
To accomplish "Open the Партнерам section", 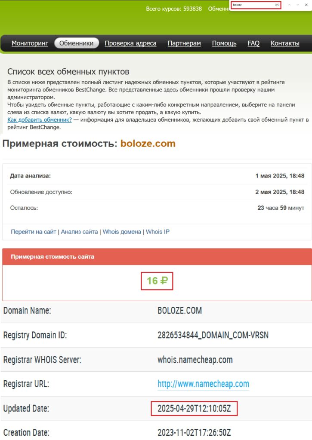I will point(184,43).
